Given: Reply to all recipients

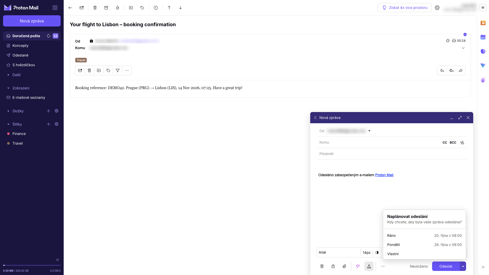Looking at the screenshot, I should 451,71.
